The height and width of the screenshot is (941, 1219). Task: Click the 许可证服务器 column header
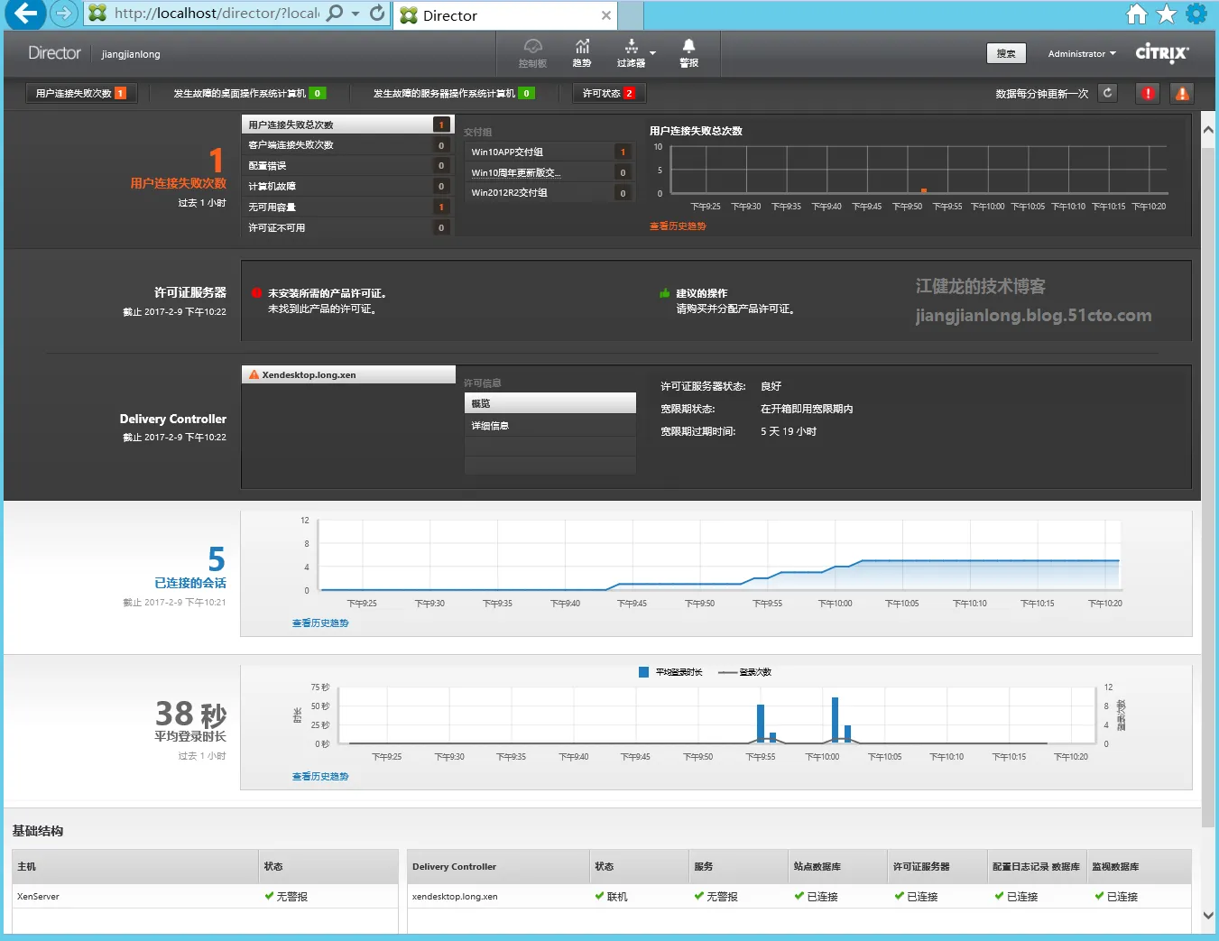tap(937, 866)
